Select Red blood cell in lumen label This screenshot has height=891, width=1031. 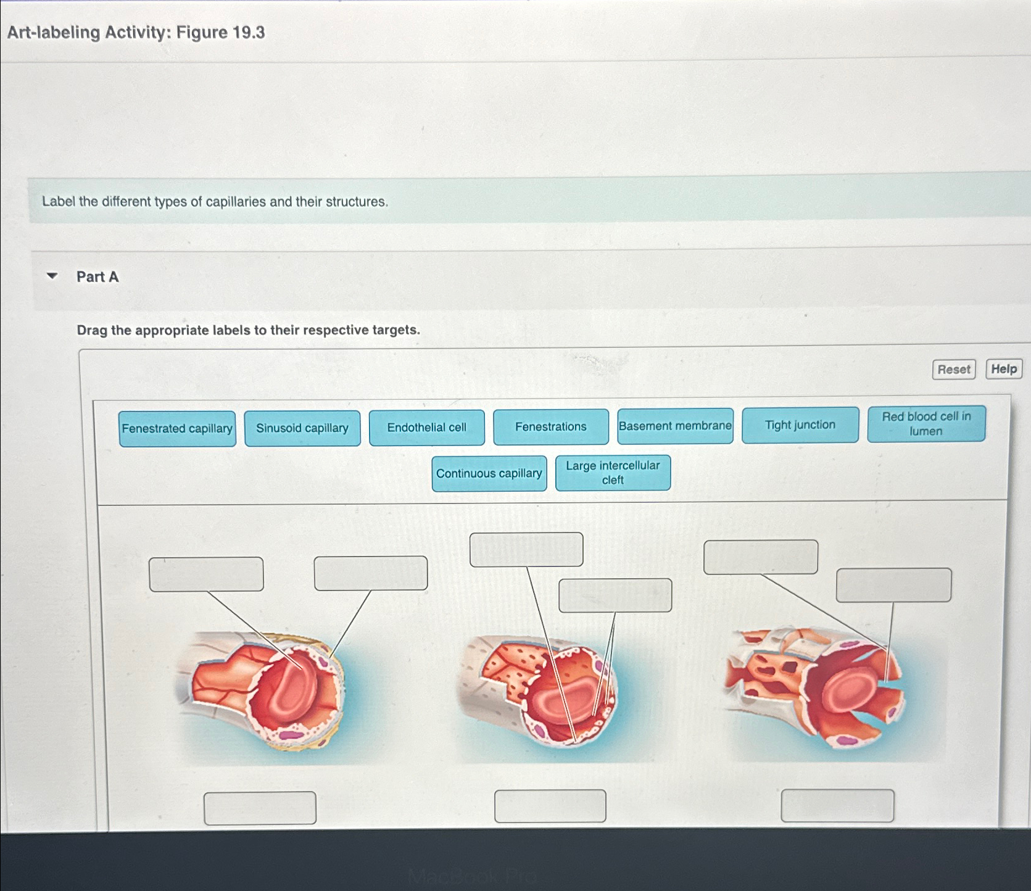pyautogui.click(x=926, y=424)
